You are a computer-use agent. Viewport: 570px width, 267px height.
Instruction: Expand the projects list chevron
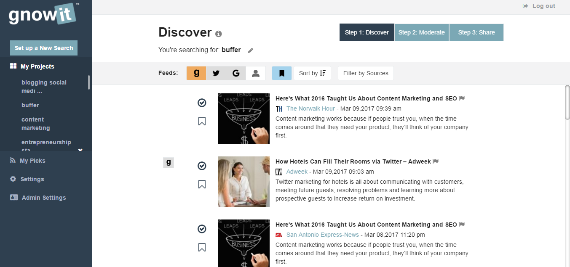[x=80, y=150]
